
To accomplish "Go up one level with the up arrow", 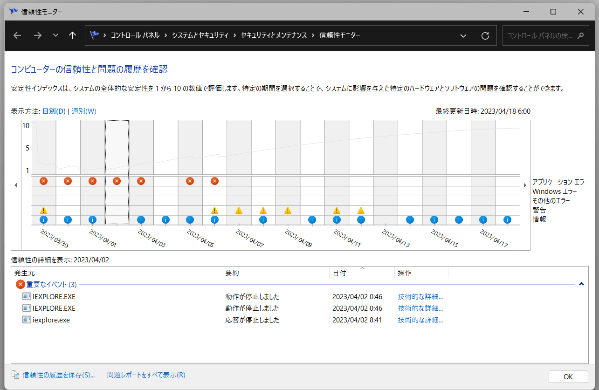I will tap(72, 35).
